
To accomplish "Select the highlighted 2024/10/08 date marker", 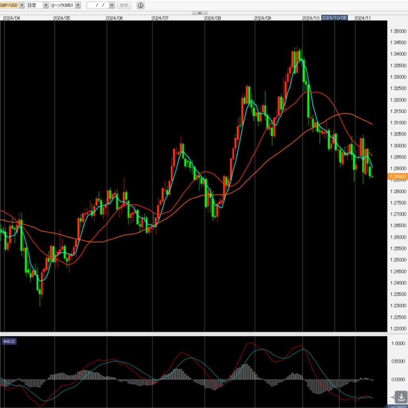I will click(335, 18).
